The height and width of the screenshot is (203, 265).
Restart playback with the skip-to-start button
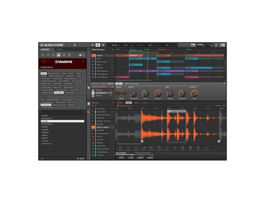93,45
